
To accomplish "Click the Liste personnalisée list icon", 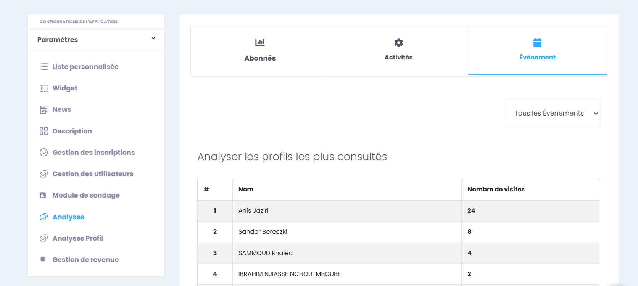I will tap(43, 67).
